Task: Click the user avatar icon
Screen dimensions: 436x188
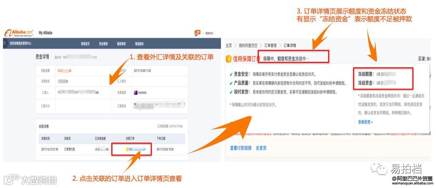Action: [x=197, y=33]
